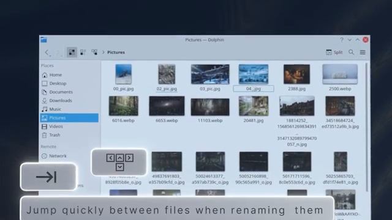Select the 50052160898_ image thumbnail
This screenshot has height=220, width=392.
pyautogui.click(x=254, y=162)
